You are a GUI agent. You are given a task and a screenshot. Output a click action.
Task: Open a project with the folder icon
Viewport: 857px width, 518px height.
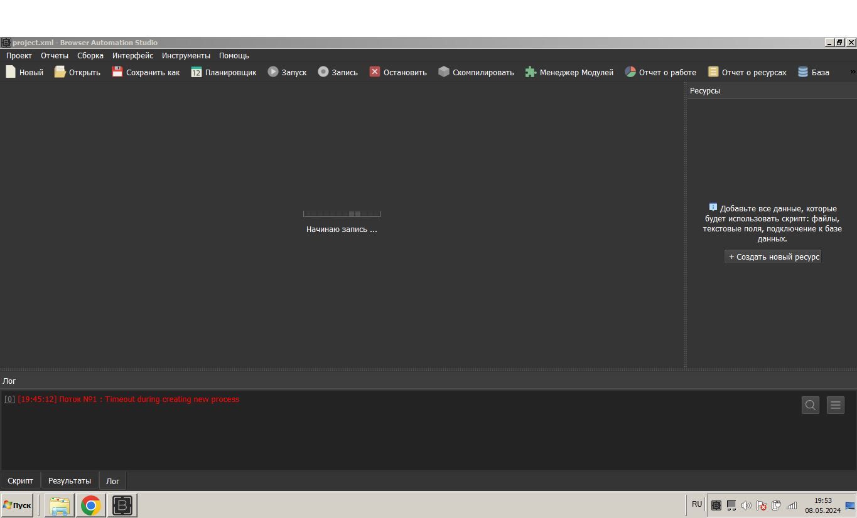[60, 72]
